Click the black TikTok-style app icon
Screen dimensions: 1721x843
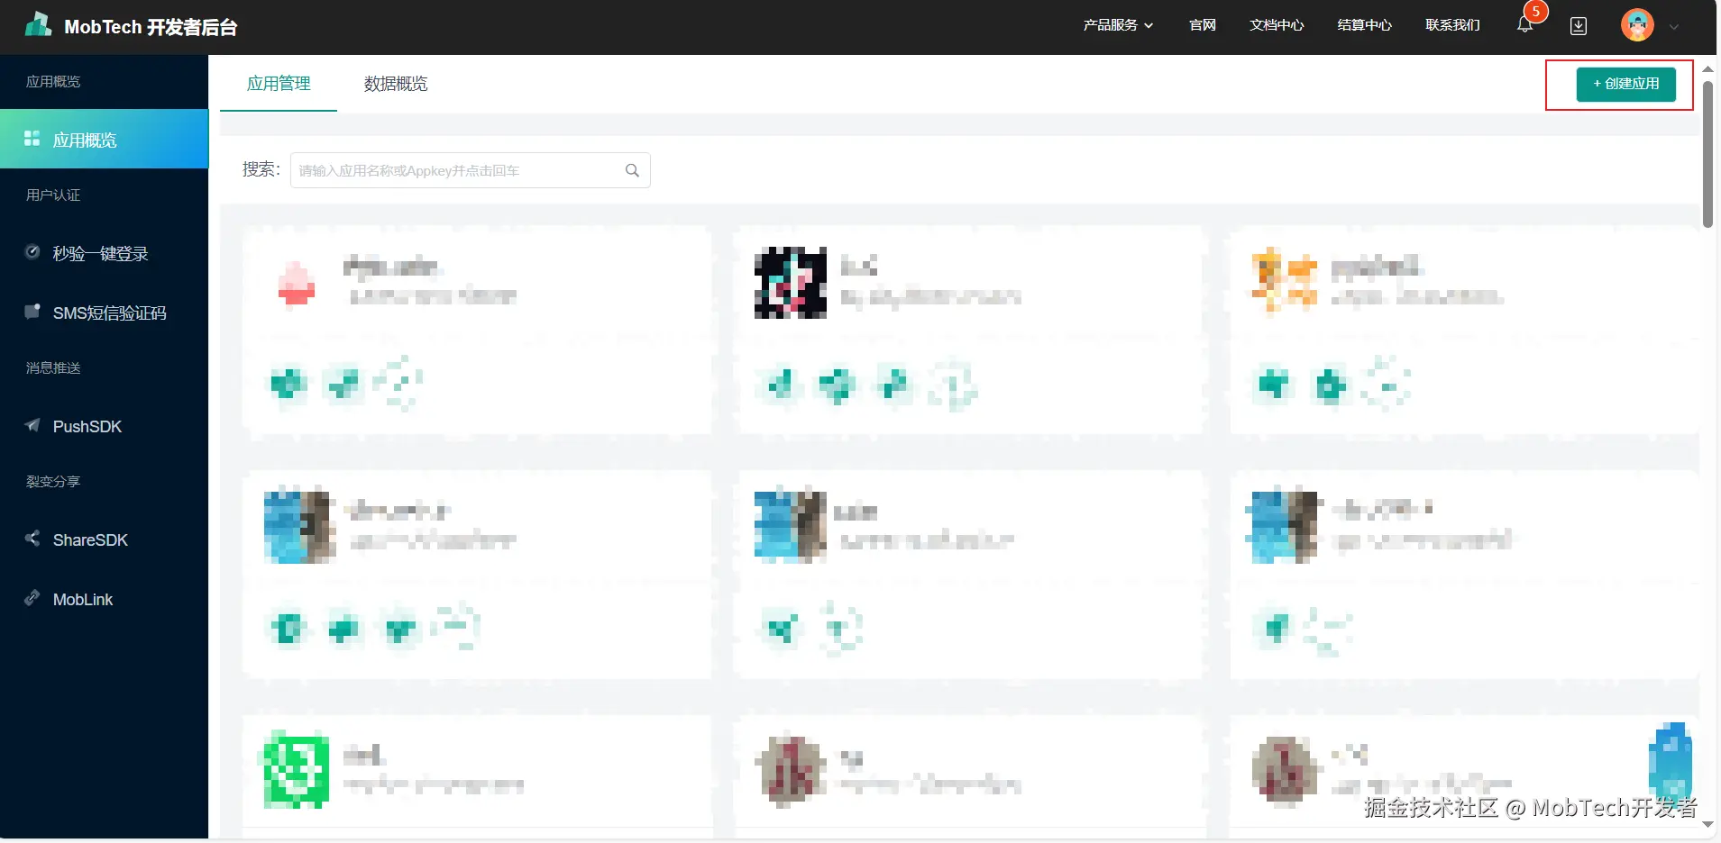(791, 283)
